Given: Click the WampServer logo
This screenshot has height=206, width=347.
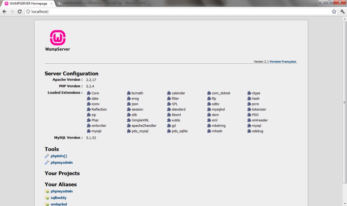Looking at the screenshot, I should pyautogui.click(x=58, y=41).
